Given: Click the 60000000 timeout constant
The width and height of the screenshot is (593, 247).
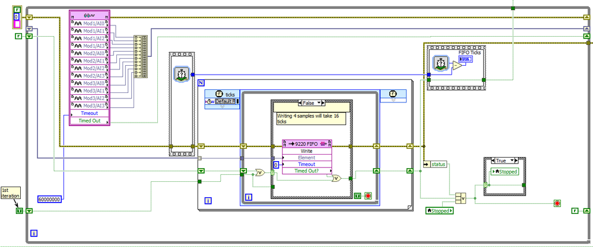Looking at the screenshot, I should pyautogui.click(x=49, y=199).
